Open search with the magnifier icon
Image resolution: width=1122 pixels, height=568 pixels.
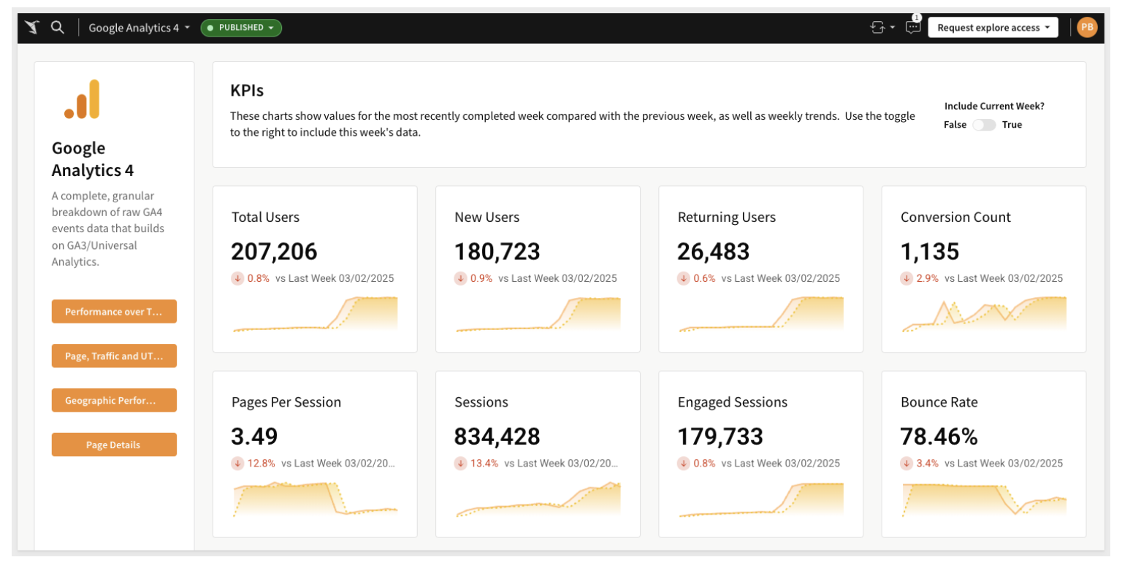(x=57, y=27)
